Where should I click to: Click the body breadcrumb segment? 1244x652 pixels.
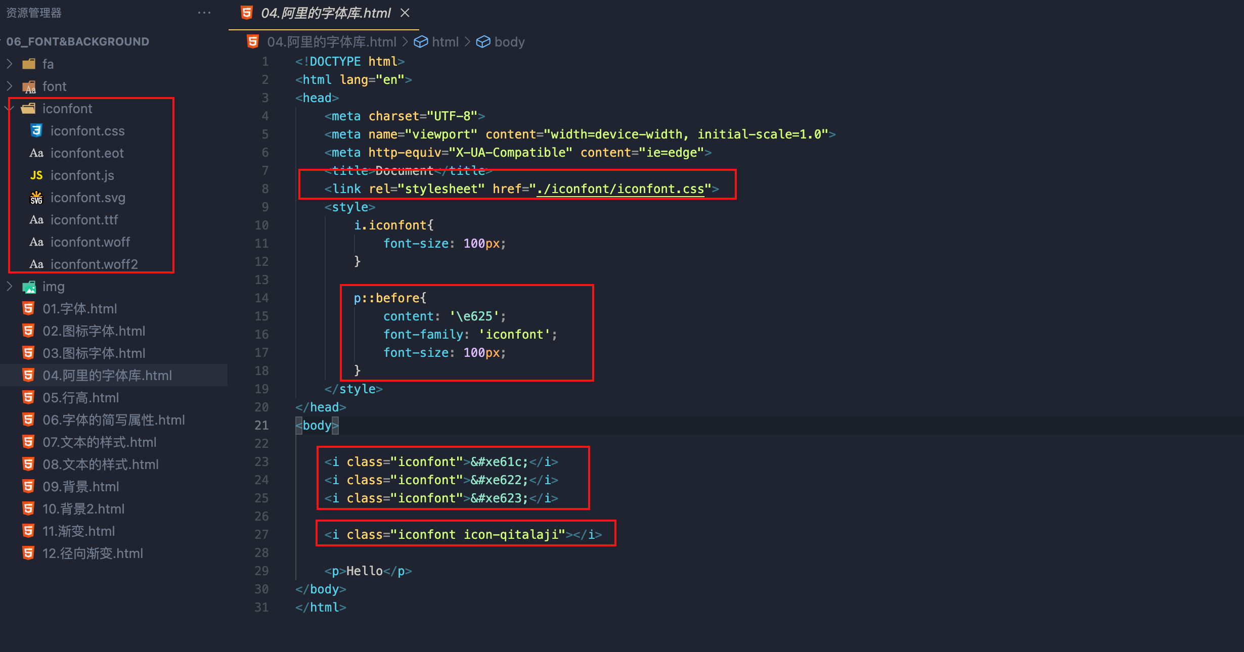click(x=510, y=42)
